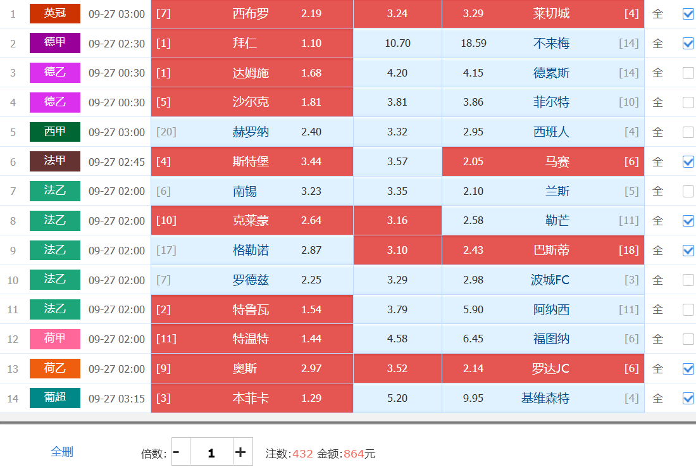The width and height of the screenshot is (696, 467).
Task: Select the 全 option for match 3
Action: pos(658,73)
